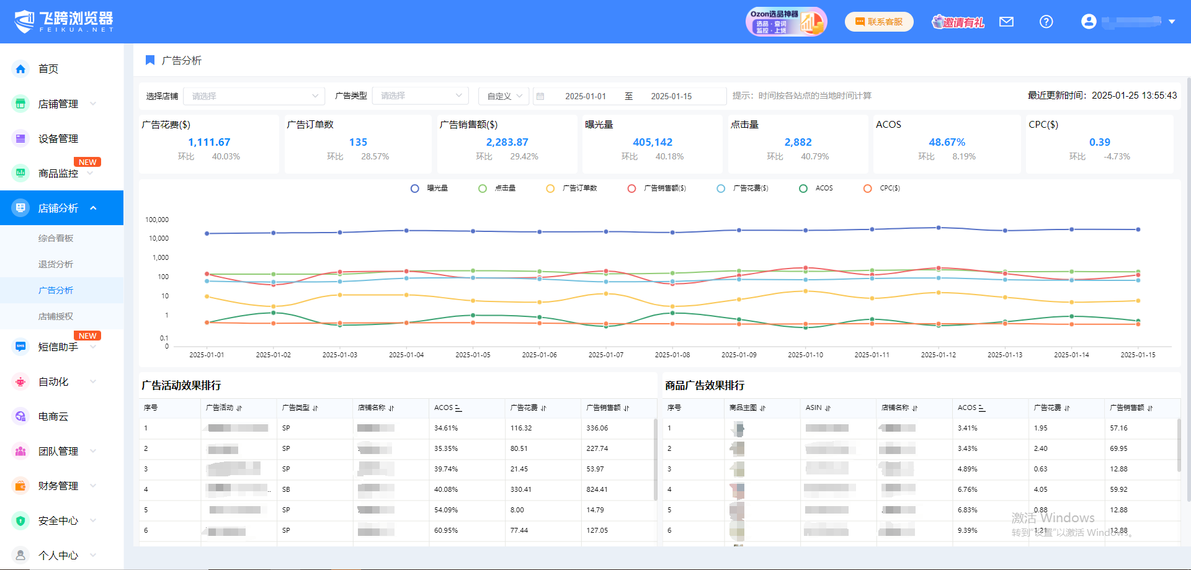Open the user account avatar icon
The width and height of the screenshot is (1191, 570).
point(1088,22)
